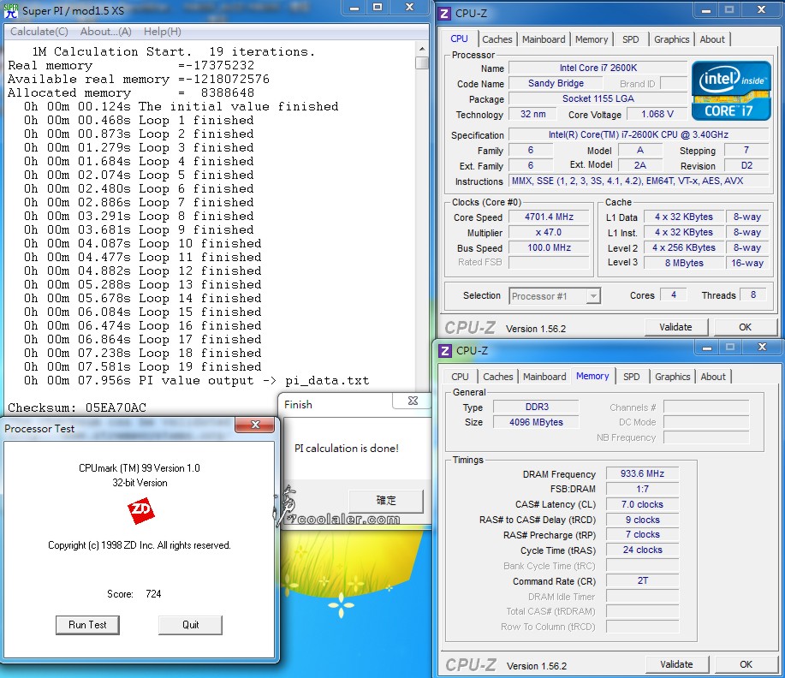785x678 pixels.
Task: Click the memory Size 4096 MBytes field
Action: 536,422
